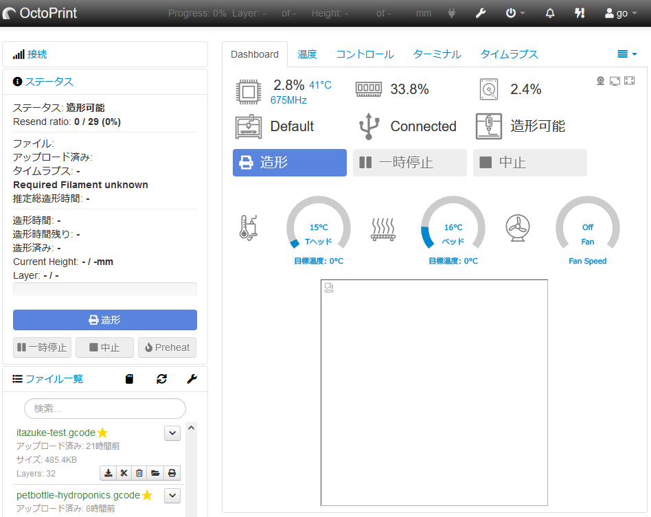651x517 pixels.
Task: Click the 目標温度: 0°C under Tヘッド
Action: [319, 261]
